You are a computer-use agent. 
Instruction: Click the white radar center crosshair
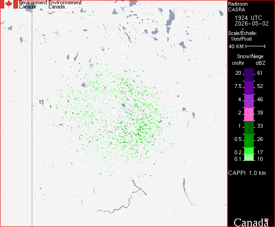tap(114, 113)
